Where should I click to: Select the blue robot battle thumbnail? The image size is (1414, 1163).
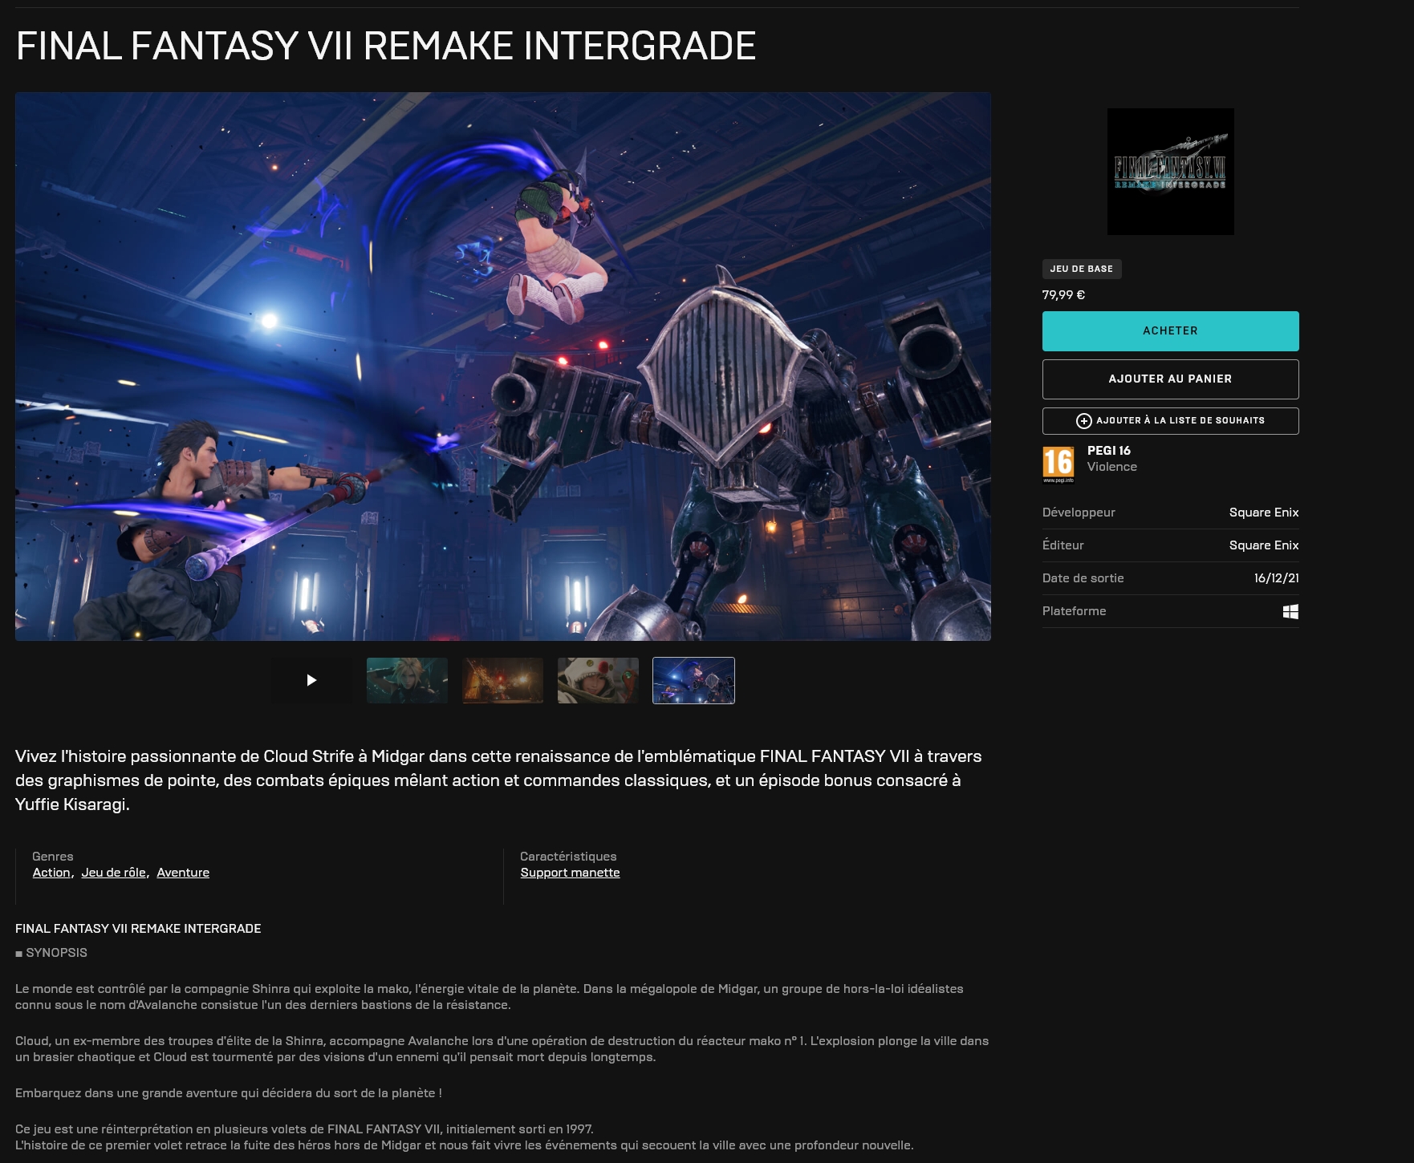point(693,680)
